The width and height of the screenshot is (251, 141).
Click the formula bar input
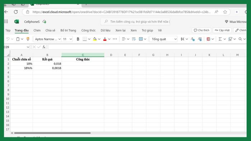(x=147, y=47)
